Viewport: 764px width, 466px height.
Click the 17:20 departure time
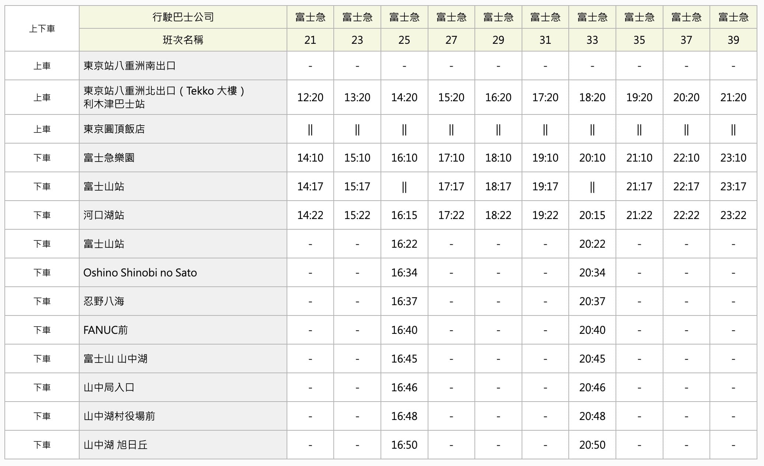545,97
